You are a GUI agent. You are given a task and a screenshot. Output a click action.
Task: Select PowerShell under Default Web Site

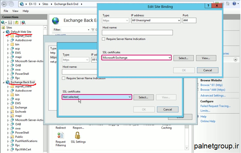point(22,74)
